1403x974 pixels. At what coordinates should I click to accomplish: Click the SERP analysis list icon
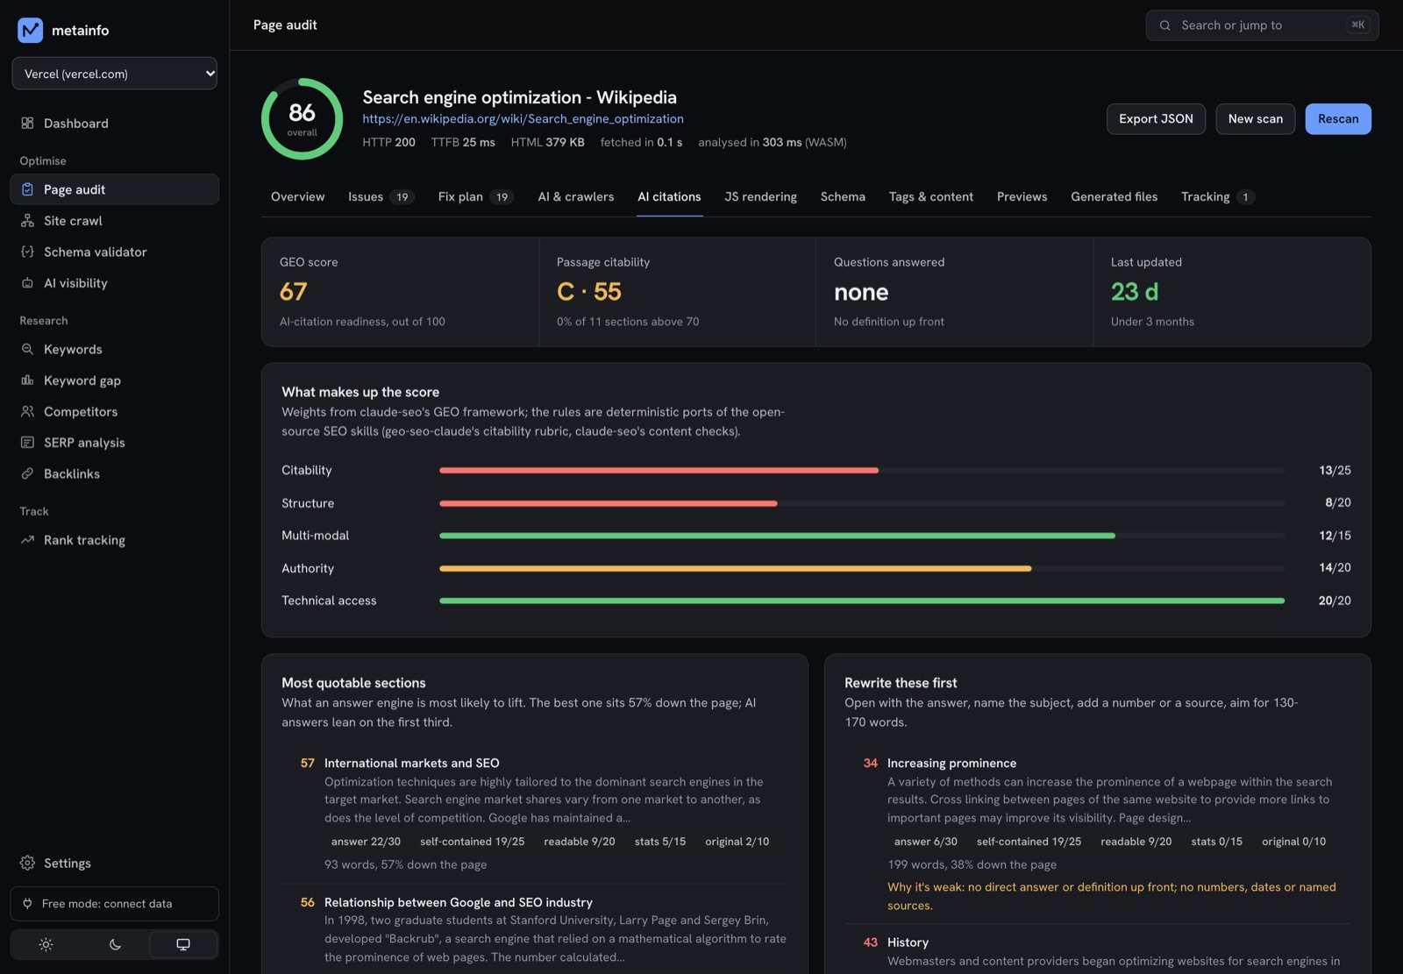[x=27, y=443]
